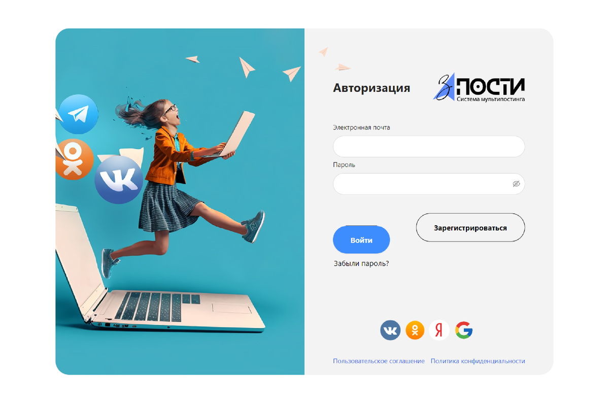The image size is (609, 402).
Task: Toggle password visibility eye icon
Action: tap(516, 184)
